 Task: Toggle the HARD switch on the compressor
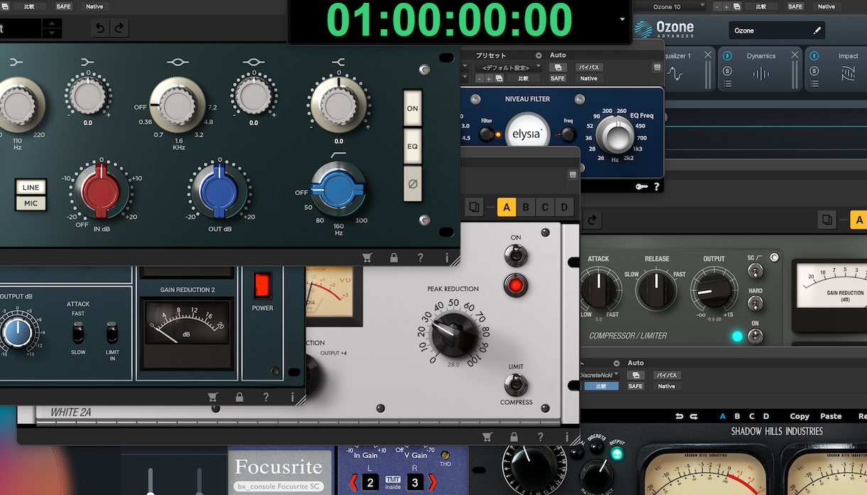[755, 303]
